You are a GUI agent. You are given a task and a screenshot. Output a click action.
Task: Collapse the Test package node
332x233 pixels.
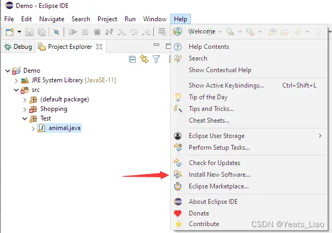click(24, 118)
